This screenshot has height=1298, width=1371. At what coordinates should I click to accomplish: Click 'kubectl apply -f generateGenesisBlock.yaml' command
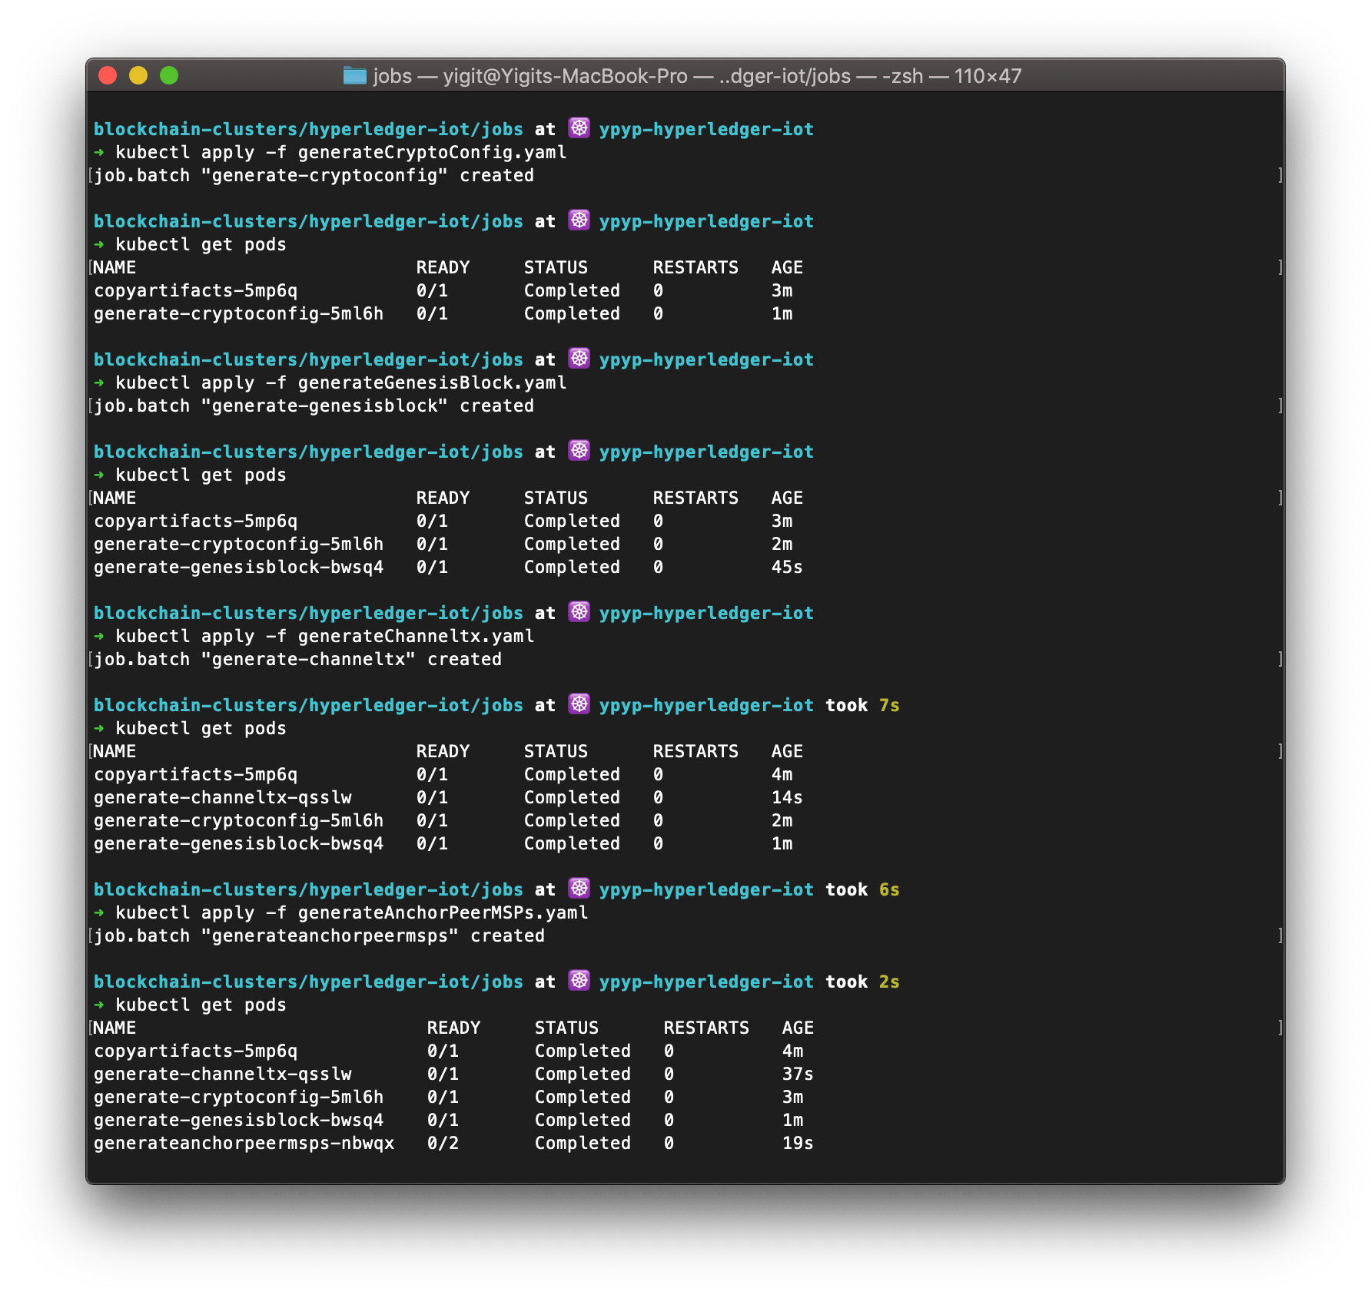[341, 382]
